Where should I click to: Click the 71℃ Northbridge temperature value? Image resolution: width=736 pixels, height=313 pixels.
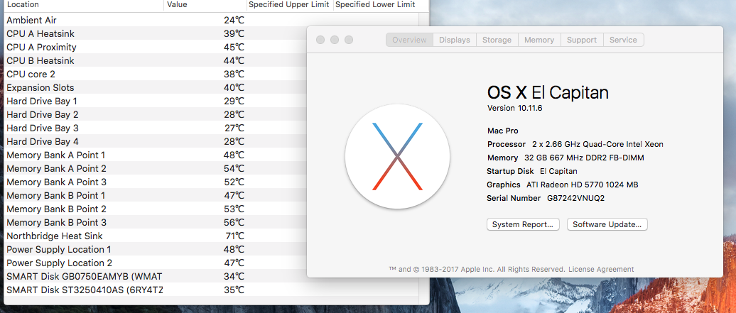coord(234,236)
